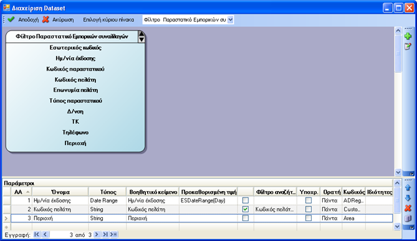
Task: Click the table box title Φίλτρο Παραστατικό
Action: pos(72,36)
